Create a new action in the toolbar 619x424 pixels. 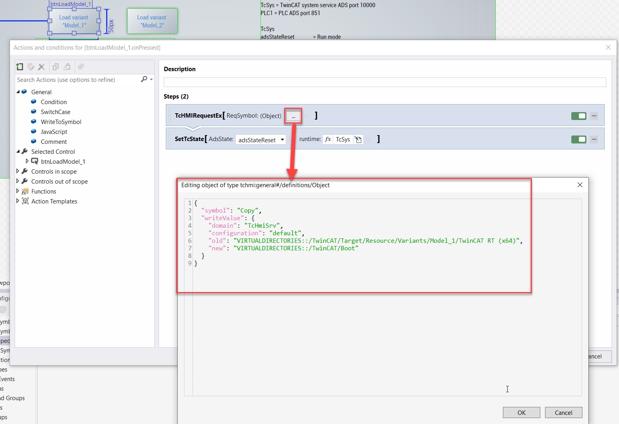19,67
